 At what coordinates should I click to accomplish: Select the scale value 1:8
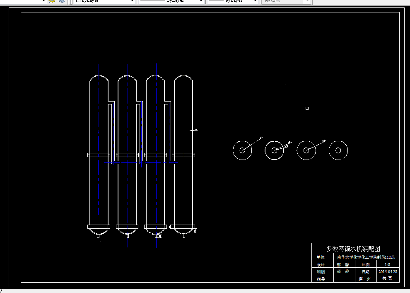388,264
